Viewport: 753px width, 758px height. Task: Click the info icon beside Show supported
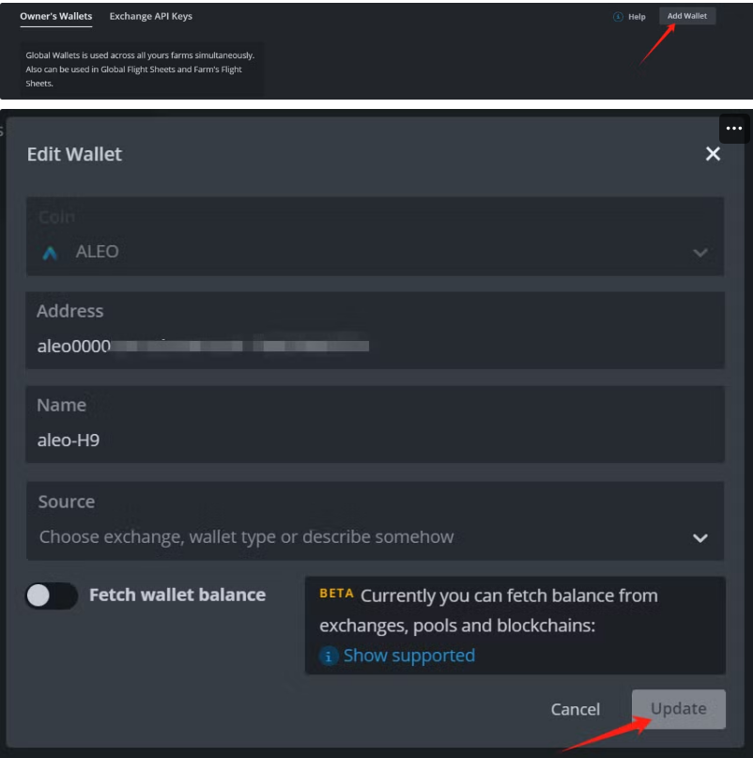[x=329, y=657]
